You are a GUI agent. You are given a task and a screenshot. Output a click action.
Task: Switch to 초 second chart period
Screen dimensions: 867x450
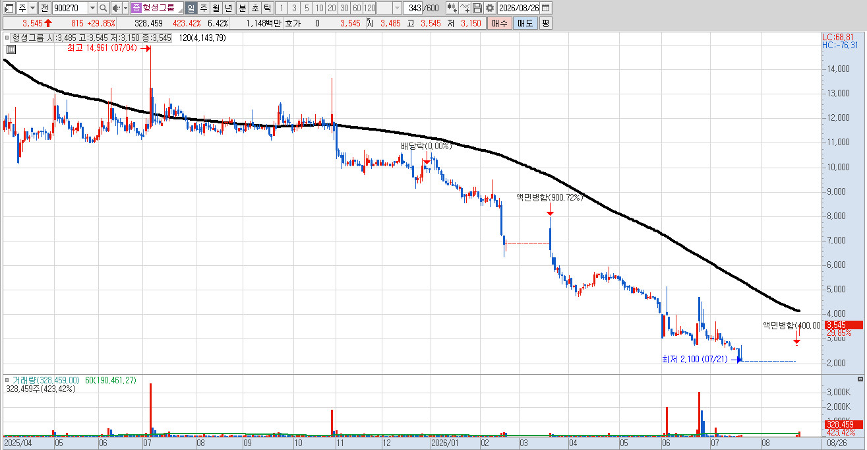coord(254,8)
